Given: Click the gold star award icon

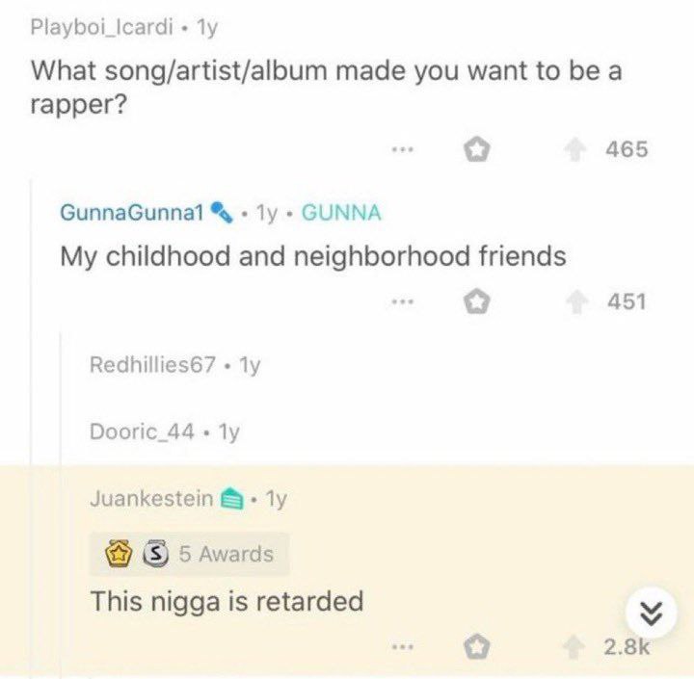Looking at the screenshot, I should 119,554.
